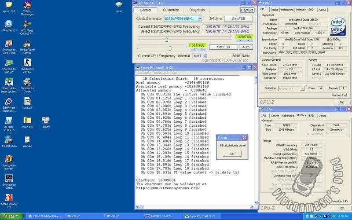Click Checksum: 3630988A line in Super PI
This screenshot has height=220, width=352.
tap(156, 180)
